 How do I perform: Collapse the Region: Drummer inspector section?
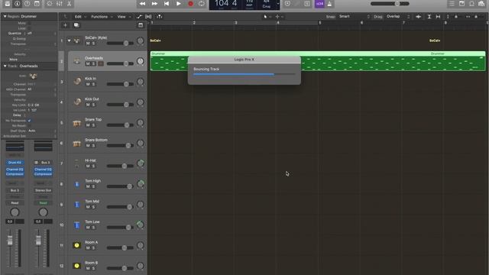[x=5, y=16]
